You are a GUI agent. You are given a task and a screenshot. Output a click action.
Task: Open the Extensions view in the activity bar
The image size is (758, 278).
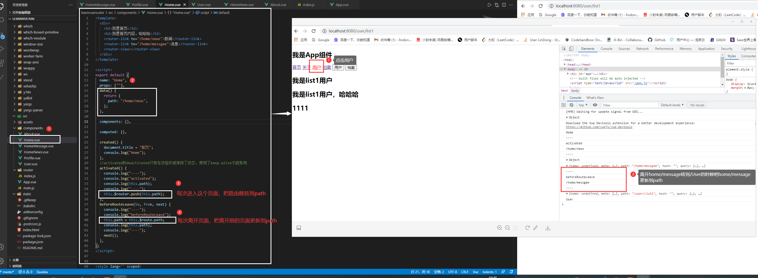(x=2, y=63)
